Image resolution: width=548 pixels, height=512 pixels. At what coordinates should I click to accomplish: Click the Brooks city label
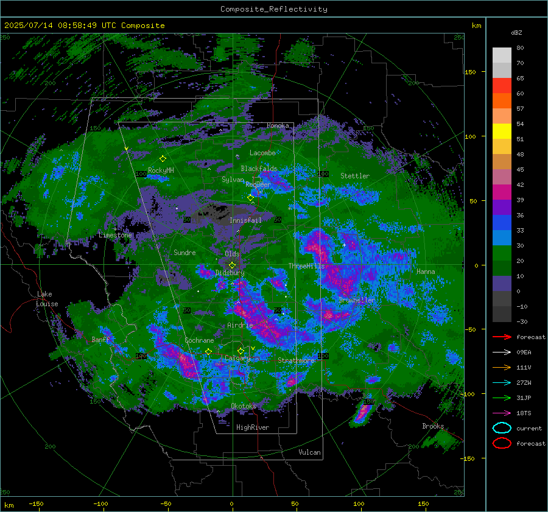[433, 426]
